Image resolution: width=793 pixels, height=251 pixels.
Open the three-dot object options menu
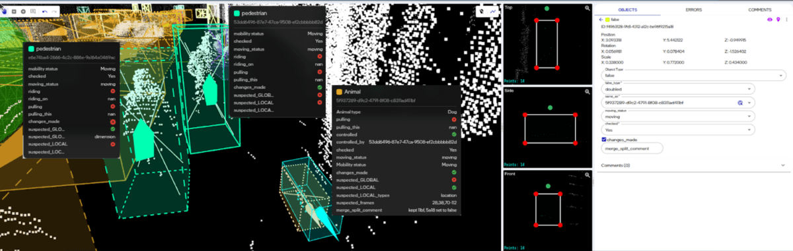[786, 20]
